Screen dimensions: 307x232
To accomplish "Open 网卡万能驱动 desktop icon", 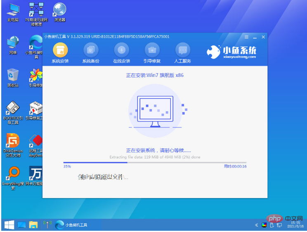I will [34, 176].
